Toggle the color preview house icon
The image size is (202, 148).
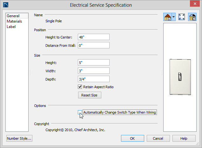coord(192,17)
